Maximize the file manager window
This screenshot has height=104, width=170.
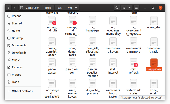pyautogui.click(x=153, y=8)
